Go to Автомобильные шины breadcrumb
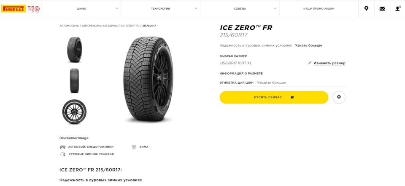Image resolution: width=405 pixels, height=186 pixels. pyautogui.click(x=100, y=26)
